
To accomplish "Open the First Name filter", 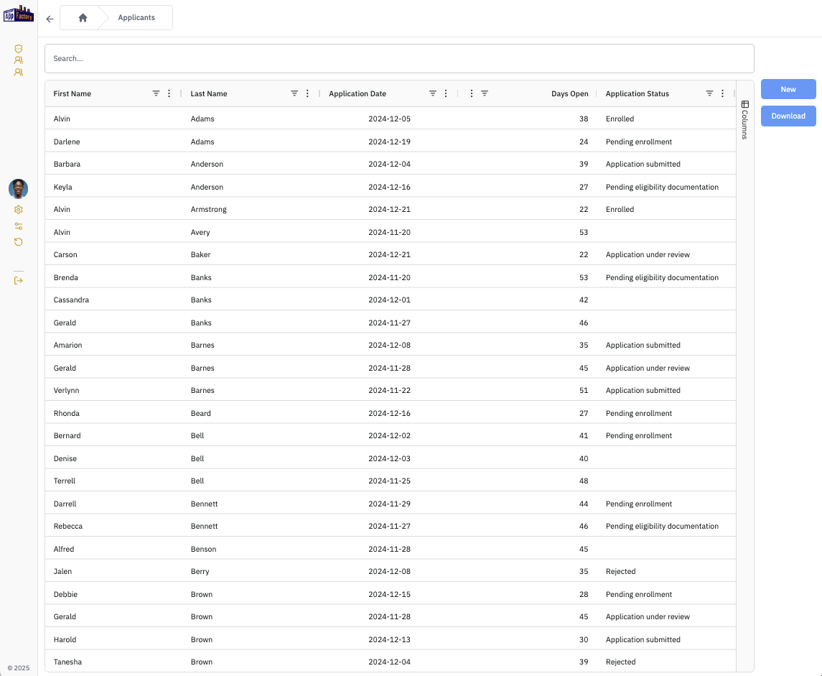I will pos(156,93).
